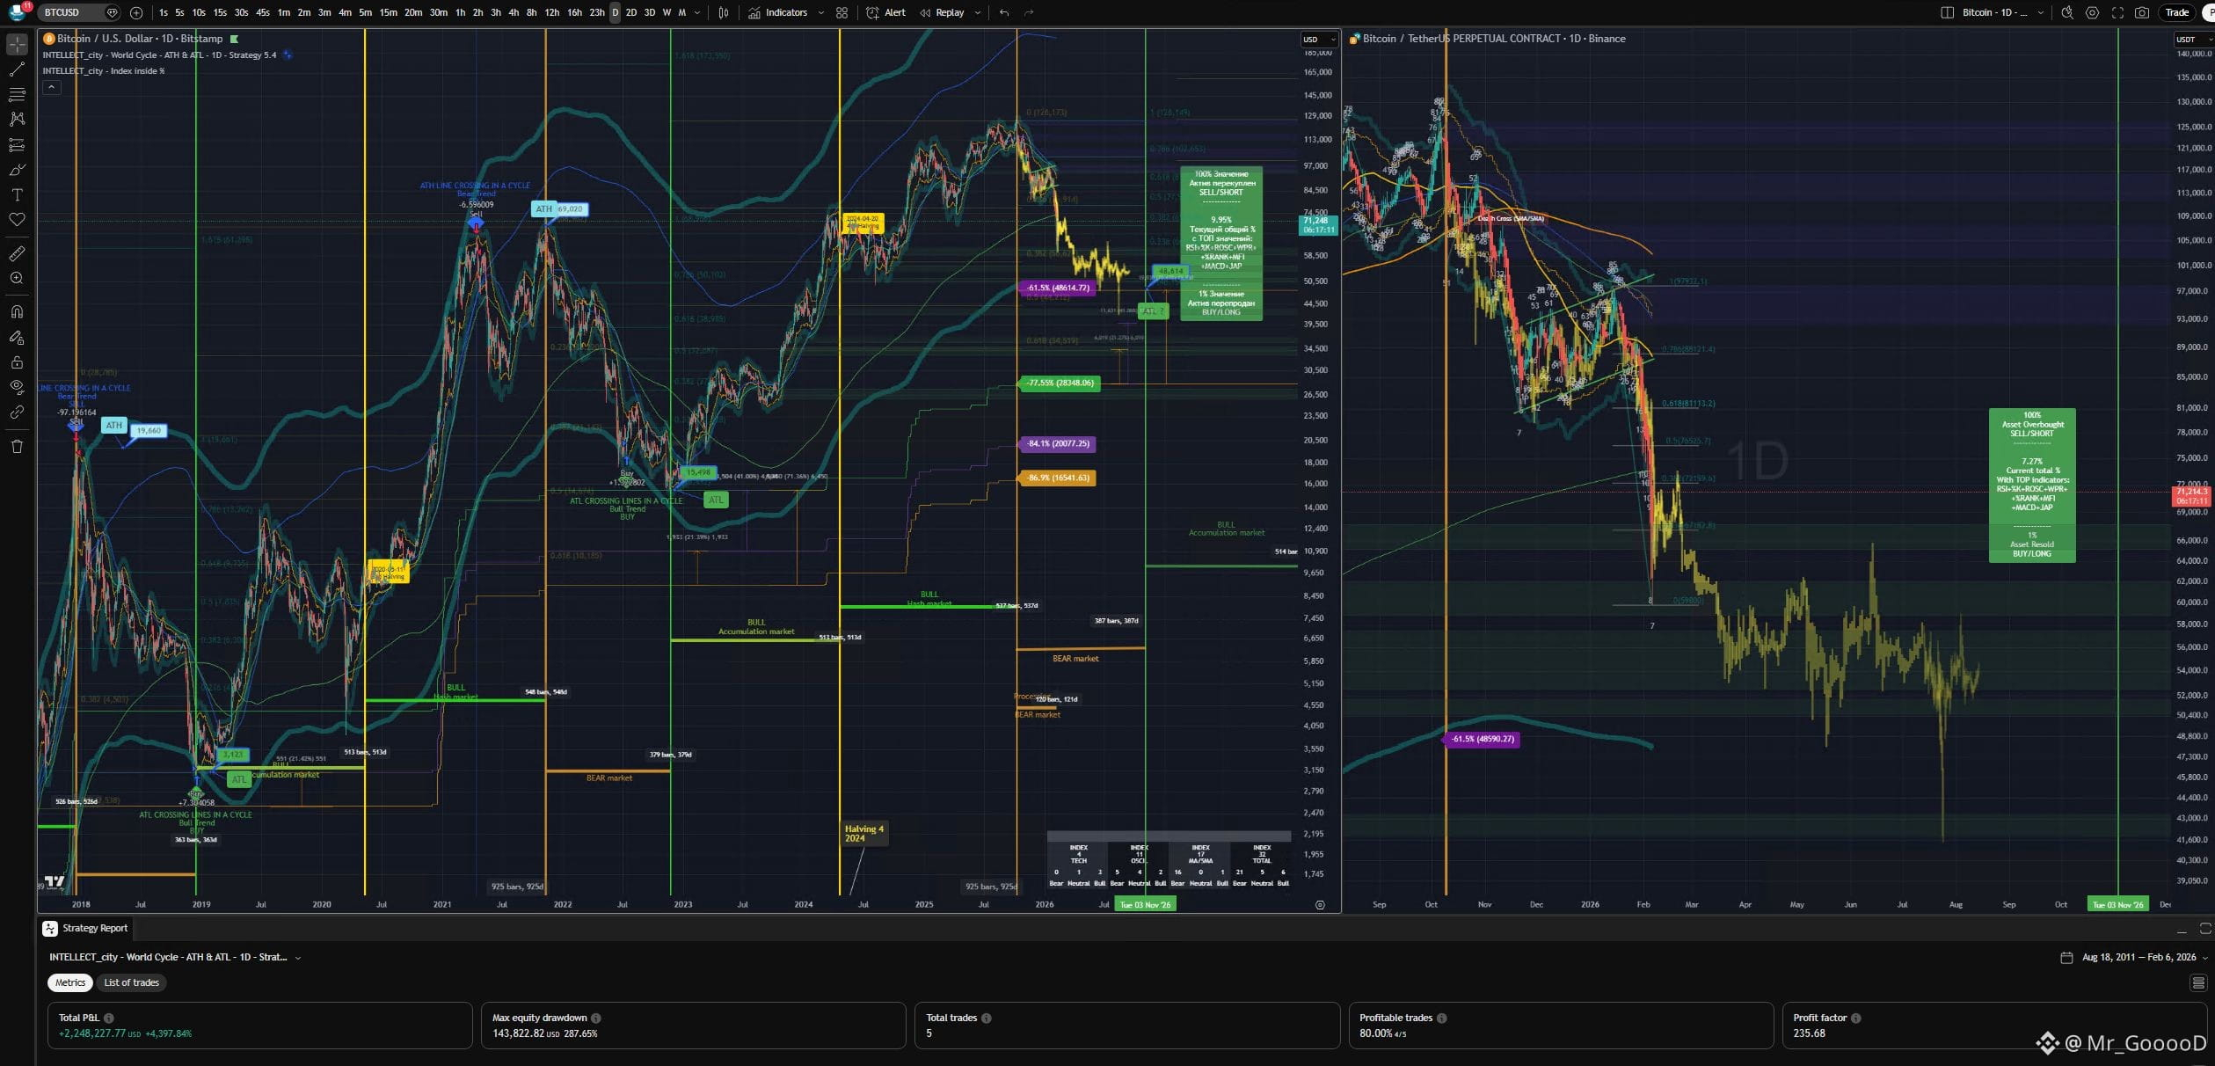Open the chart layout selector icon
This screenshot has width=2215, height=1066.
pyautogui.click(x=1947, y=12)
